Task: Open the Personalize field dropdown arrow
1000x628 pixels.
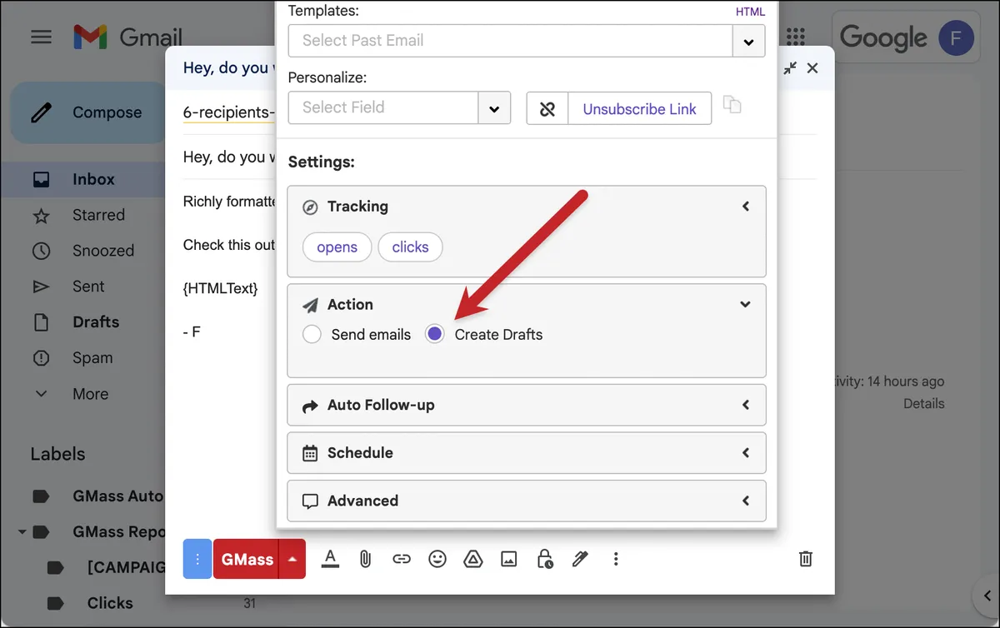Action: 494,108
